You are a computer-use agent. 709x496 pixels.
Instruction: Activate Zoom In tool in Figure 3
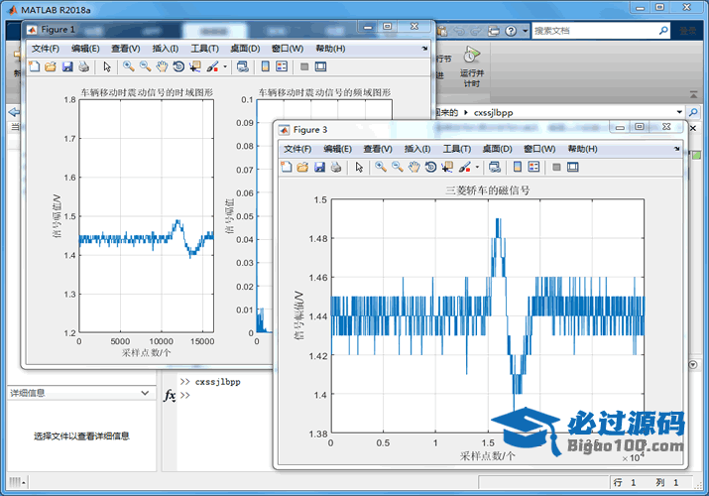[x=381, y=168]
